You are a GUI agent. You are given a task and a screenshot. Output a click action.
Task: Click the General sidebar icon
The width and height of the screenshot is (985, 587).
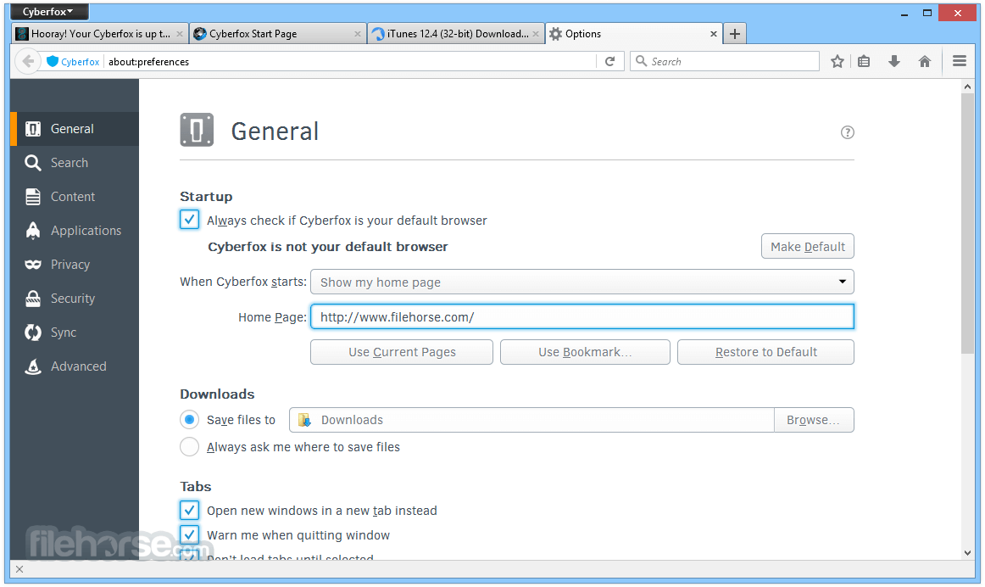click(x=33, y=129)
